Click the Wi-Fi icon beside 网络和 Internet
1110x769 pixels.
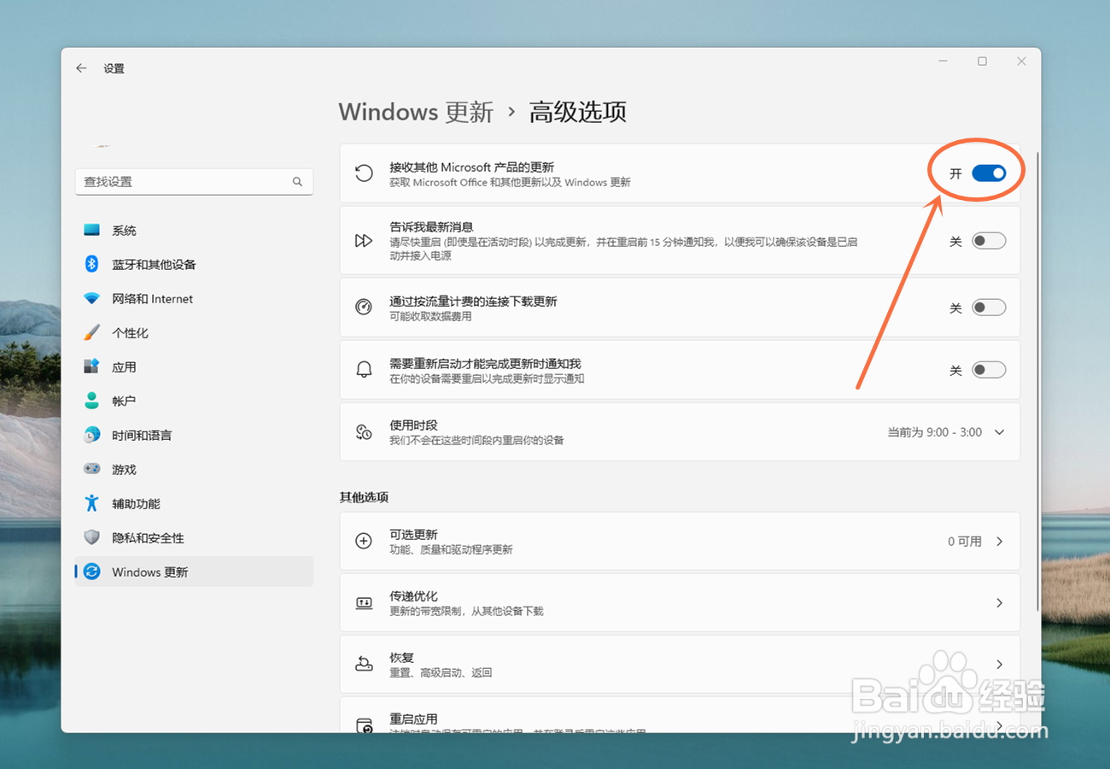[x=92, y=299]
